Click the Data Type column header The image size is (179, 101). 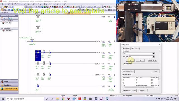(x=143, y=77)
